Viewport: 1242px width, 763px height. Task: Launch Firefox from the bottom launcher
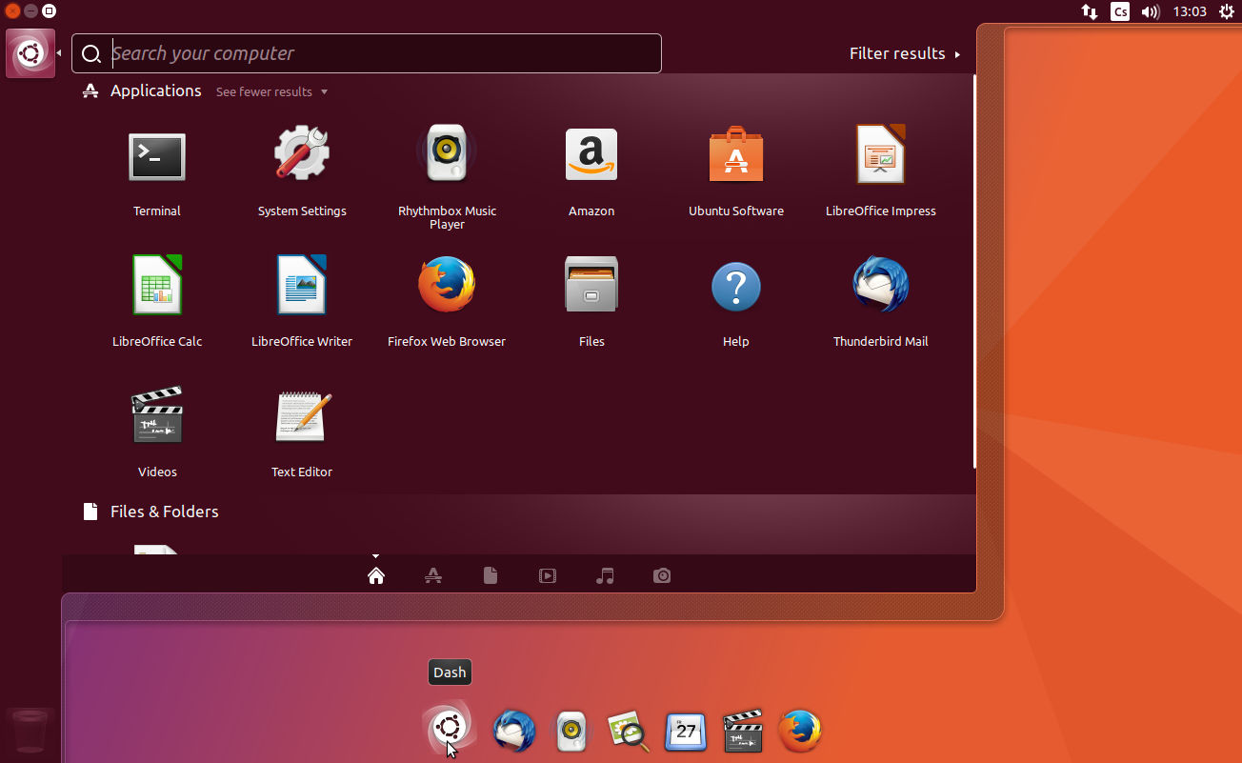point(799,731)
